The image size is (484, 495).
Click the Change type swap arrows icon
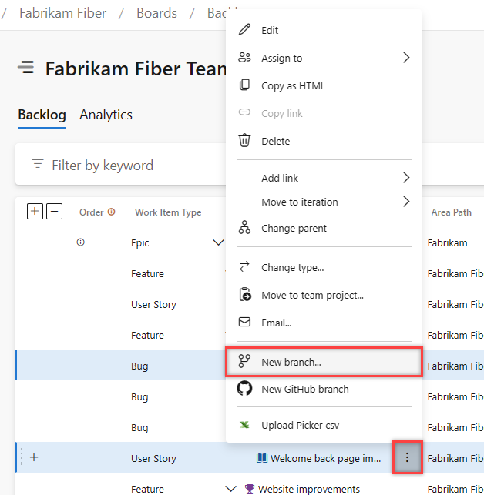point(244,267)
